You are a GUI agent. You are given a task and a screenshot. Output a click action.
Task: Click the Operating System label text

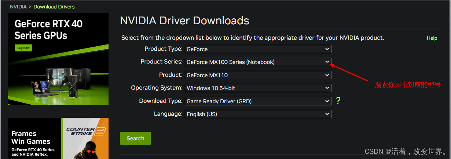(x=157, y=88)
